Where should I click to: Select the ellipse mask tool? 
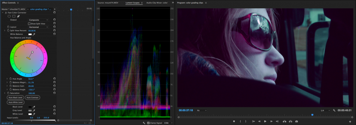coord(9,16)
